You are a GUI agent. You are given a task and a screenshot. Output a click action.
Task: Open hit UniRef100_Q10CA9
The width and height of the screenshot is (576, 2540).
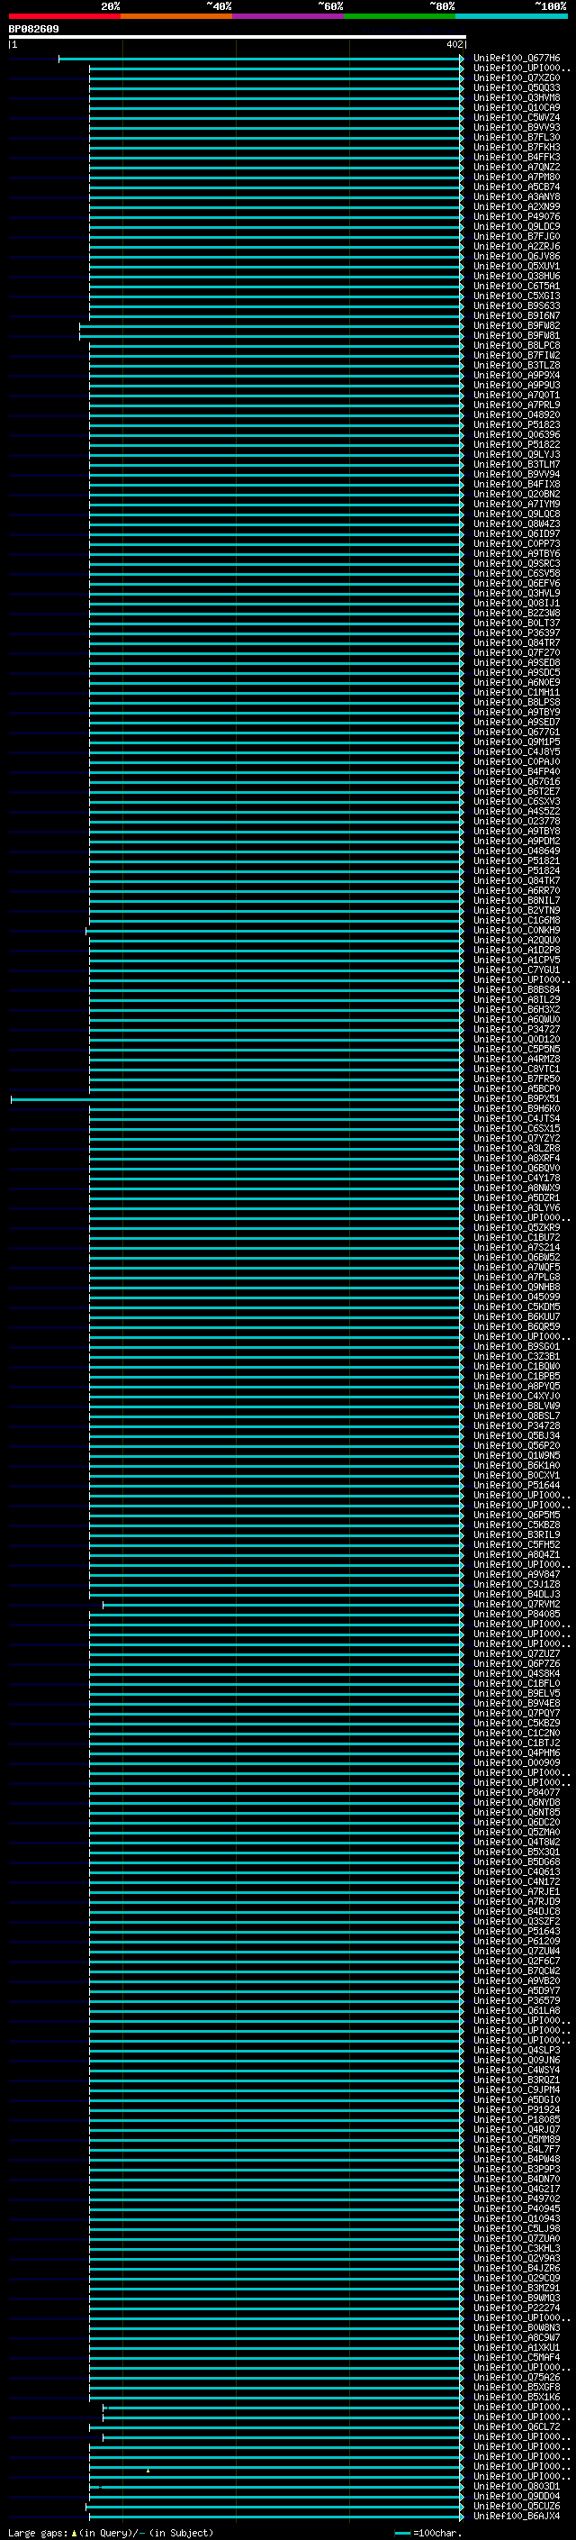click(x=517, y=107)
